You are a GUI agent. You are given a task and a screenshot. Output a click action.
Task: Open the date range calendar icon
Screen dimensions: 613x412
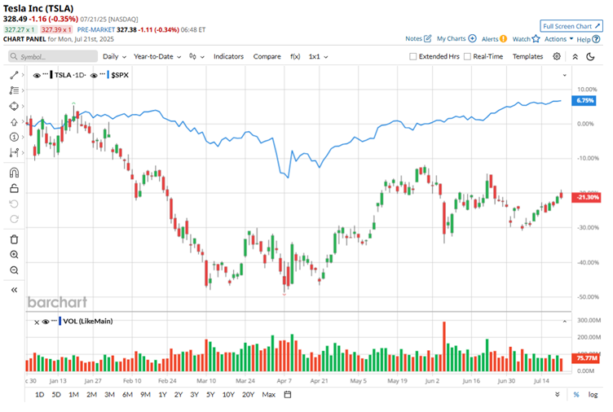[288, 394]
